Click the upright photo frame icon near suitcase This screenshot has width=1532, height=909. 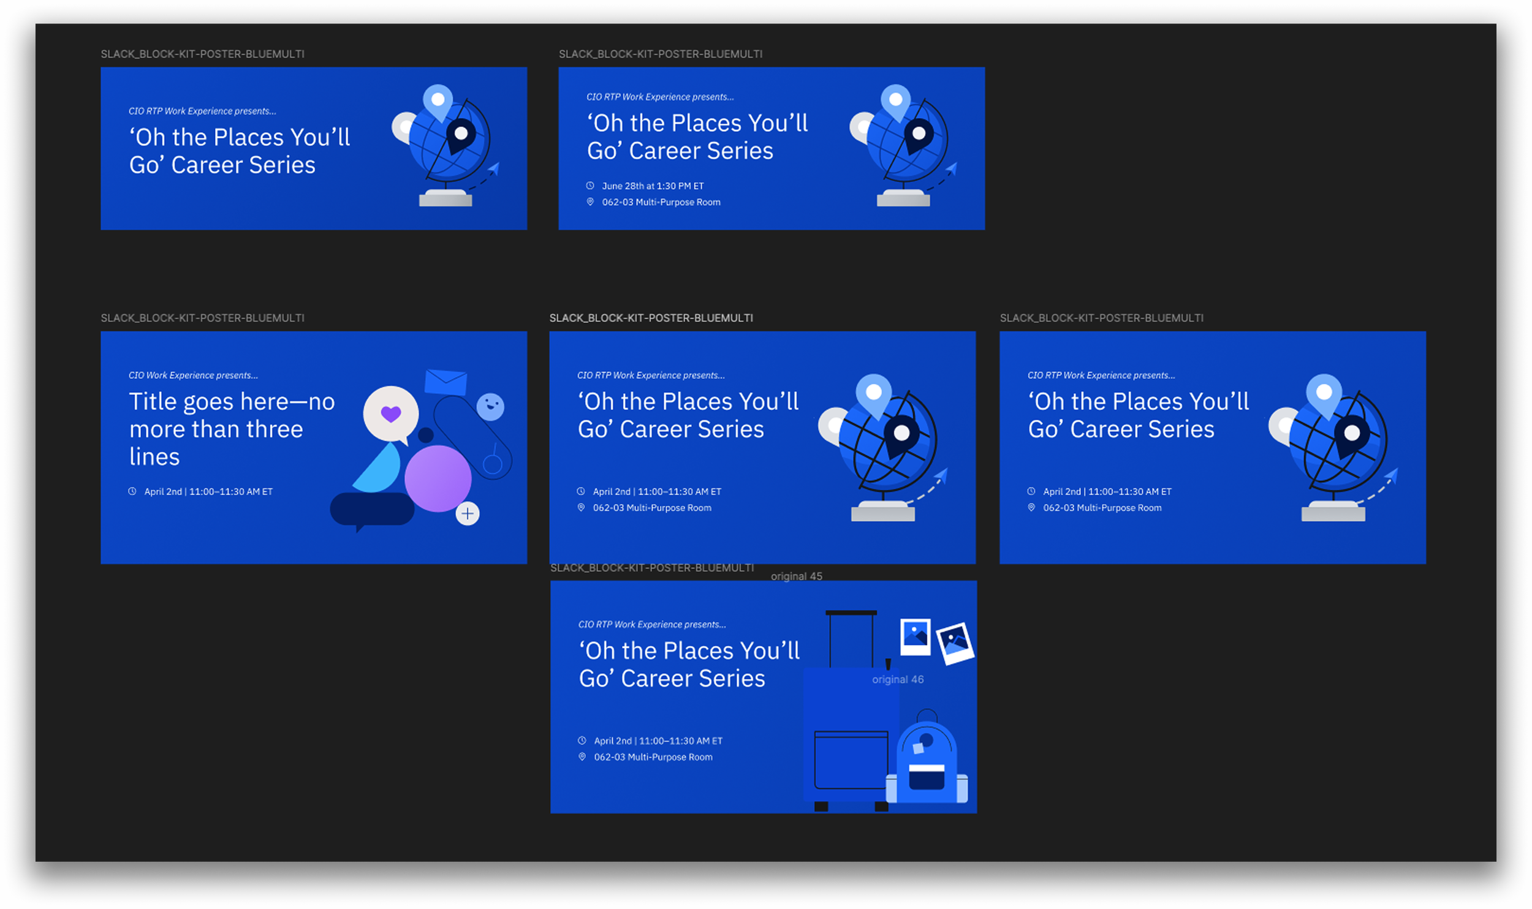(915, 636)
